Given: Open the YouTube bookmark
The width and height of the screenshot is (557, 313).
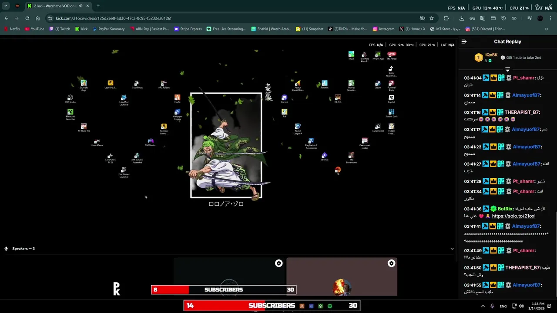Looking at the screenshot, I should tap(34, 29).
